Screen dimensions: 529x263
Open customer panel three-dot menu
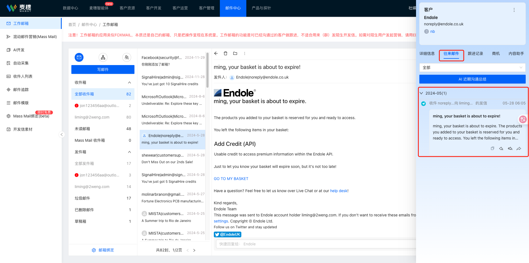[x=514, y=10]
